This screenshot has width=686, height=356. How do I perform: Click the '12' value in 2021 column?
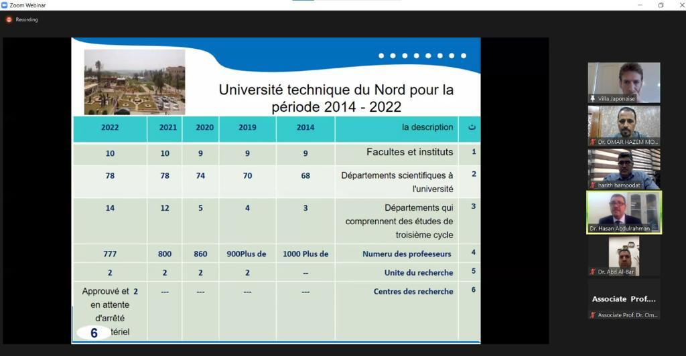(x=165, y=208)
